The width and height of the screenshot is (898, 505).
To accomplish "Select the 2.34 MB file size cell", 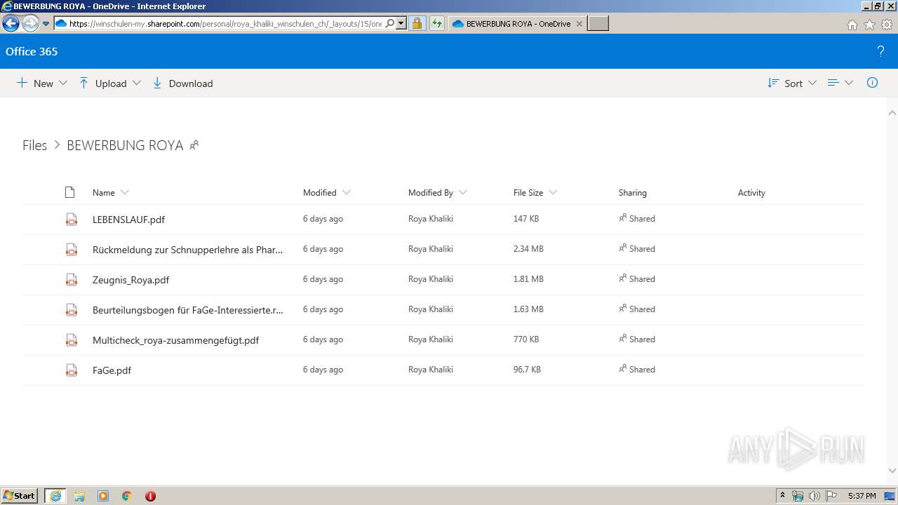I will pyautogui.click(x=528, y=249).
